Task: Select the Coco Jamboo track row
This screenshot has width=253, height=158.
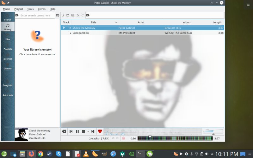Action: coord(142,33)
